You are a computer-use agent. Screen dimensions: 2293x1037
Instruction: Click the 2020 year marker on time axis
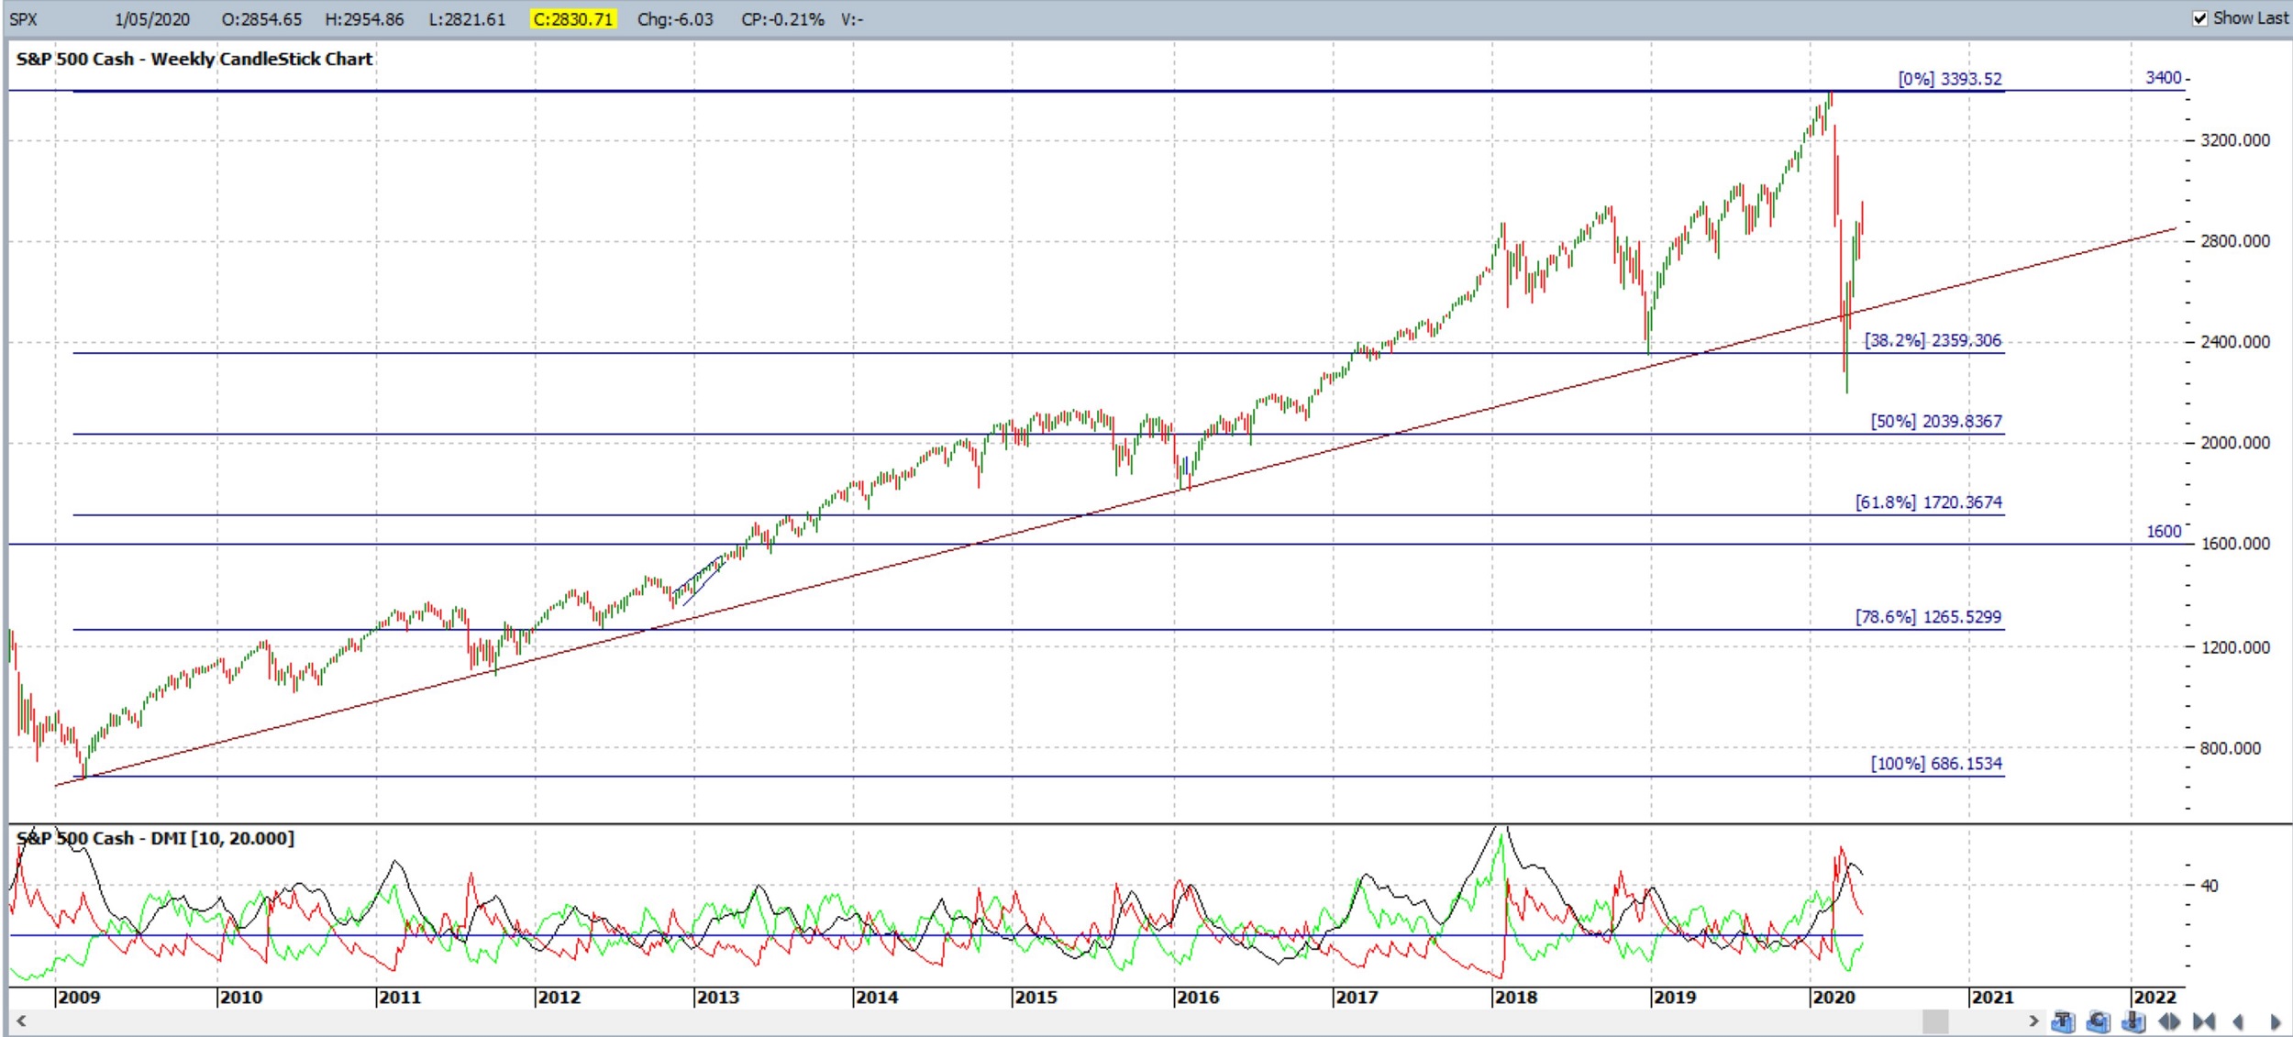pyautogui.click(x=1833, y=998)
